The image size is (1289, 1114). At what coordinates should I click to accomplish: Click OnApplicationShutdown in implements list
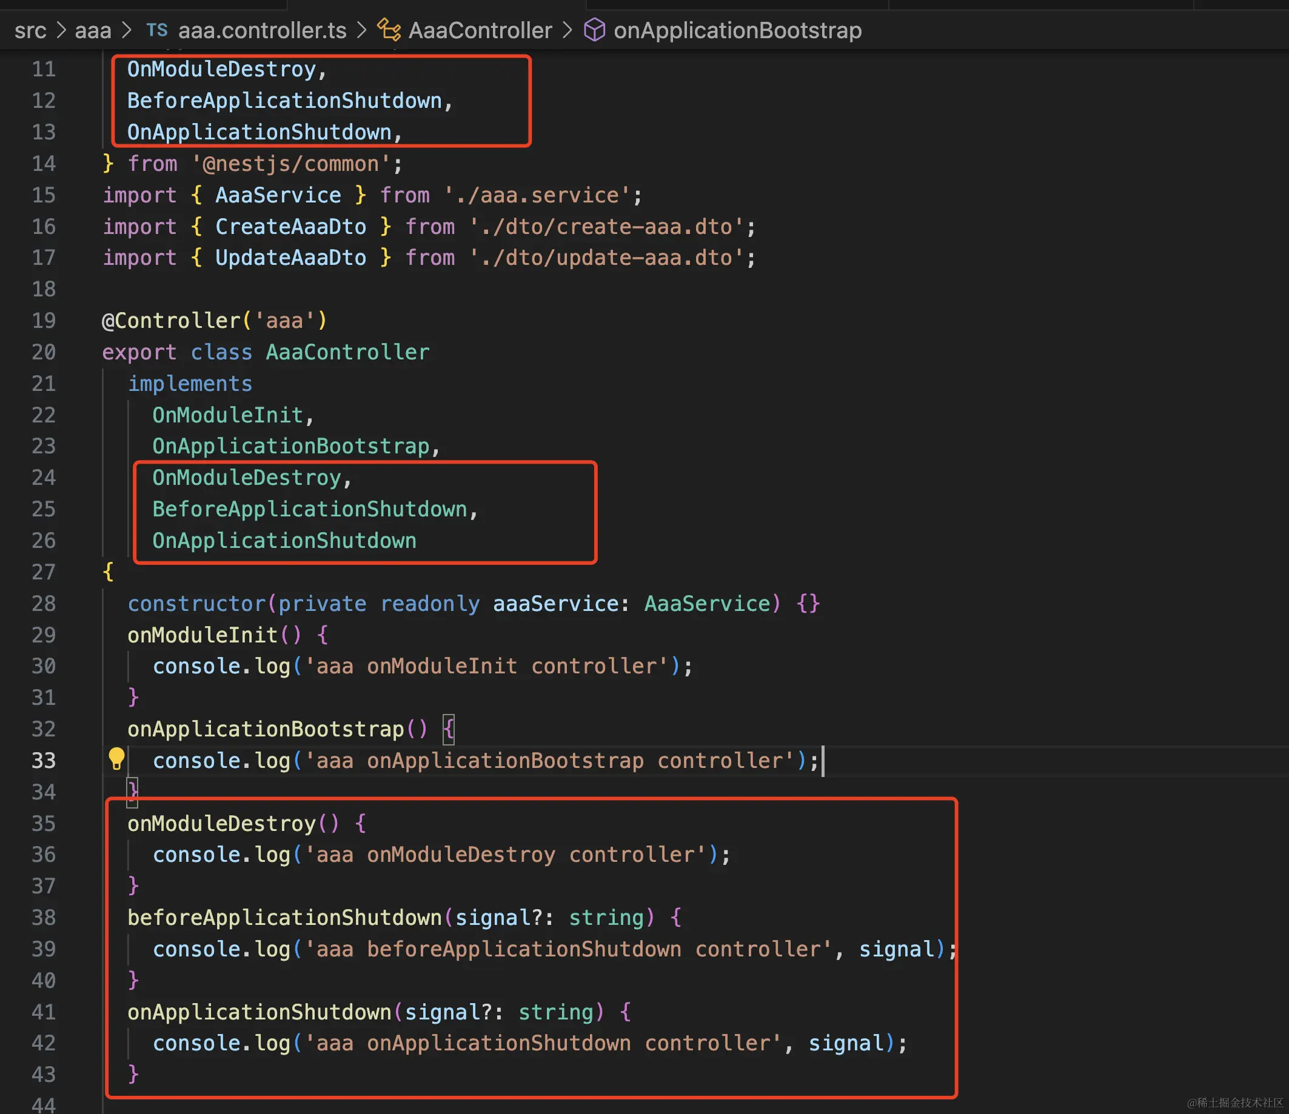click(x=284, y=541)
